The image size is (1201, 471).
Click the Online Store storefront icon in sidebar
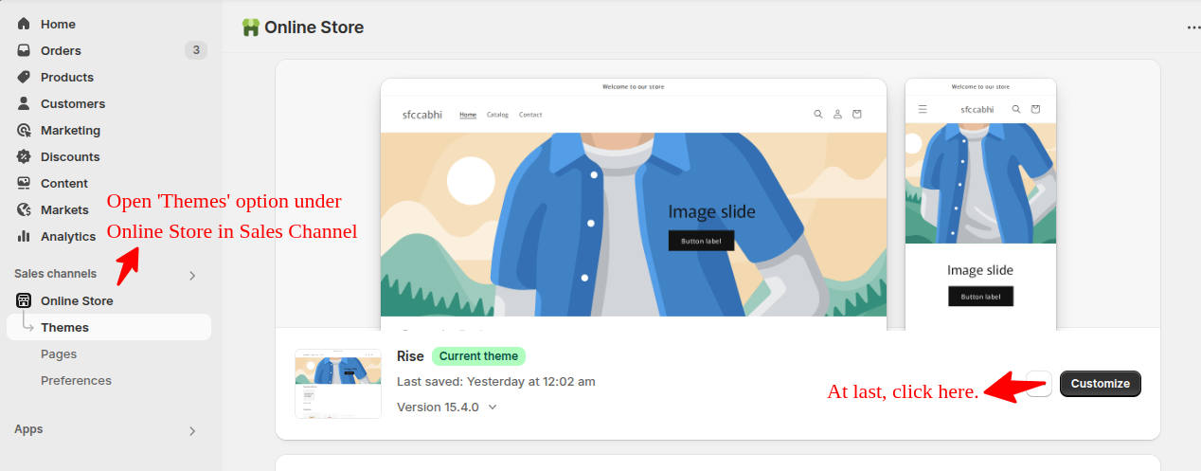tap(24, 300)
